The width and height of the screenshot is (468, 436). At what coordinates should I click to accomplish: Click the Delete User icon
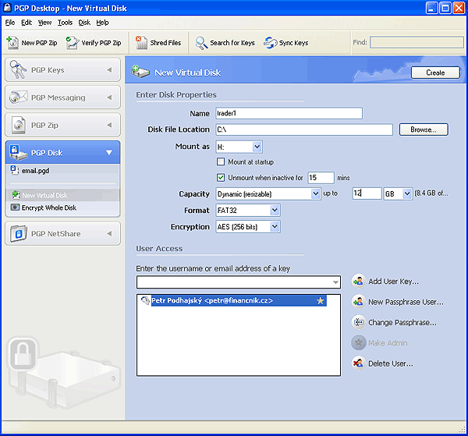click(x=358, y=363)
